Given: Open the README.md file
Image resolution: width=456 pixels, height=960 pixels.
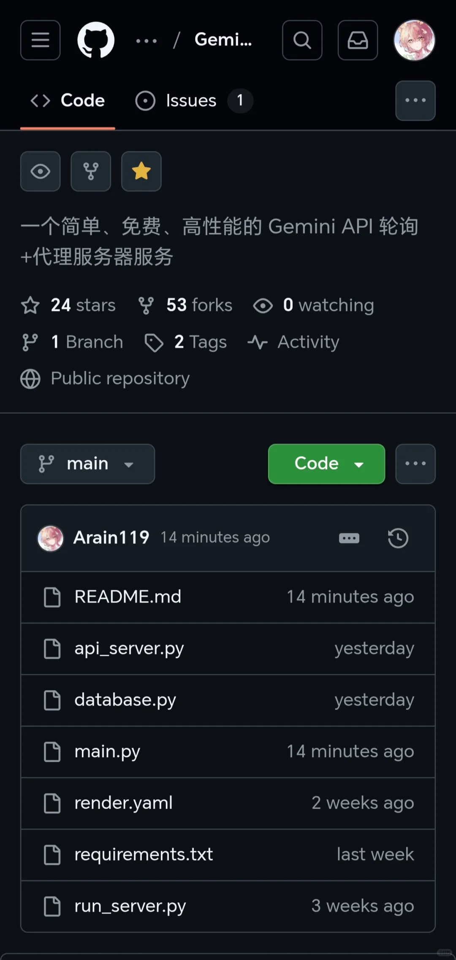Looking at the screenshot, I should 128,597.
